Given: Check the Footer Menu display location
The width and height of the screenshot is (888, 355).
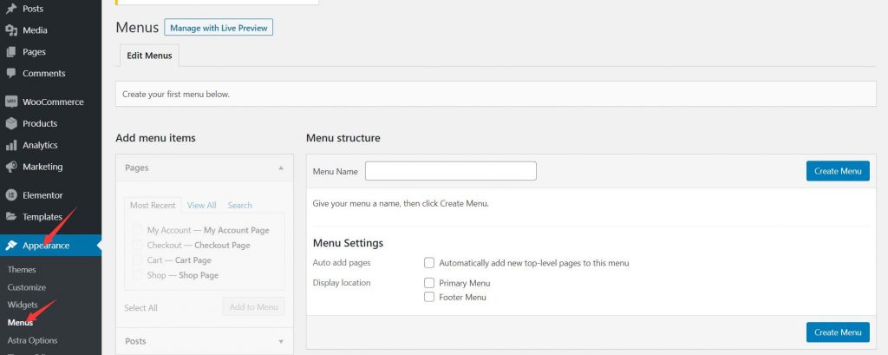Looking at the screenshot, I should point(429,297).
